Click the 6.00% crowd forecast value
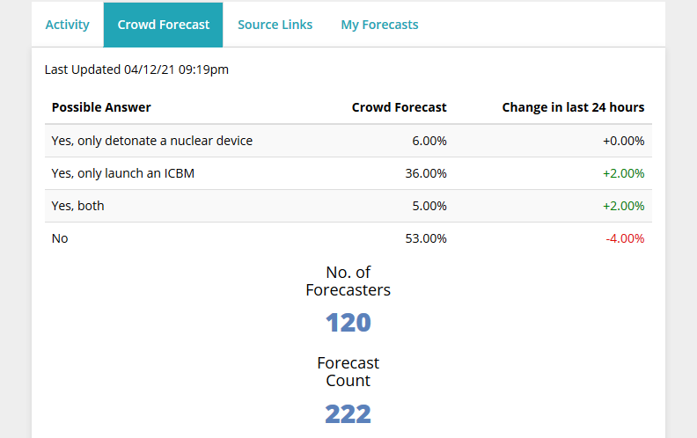 click(429, 141)
